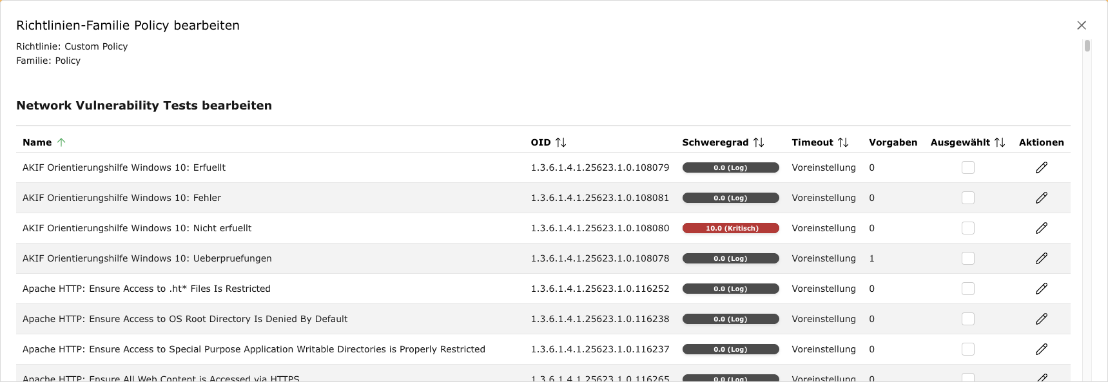Edit the 'Nicht erfuellt' critical test
The height and width of the screenshot is (382, 1108).
pos(1041,228)
